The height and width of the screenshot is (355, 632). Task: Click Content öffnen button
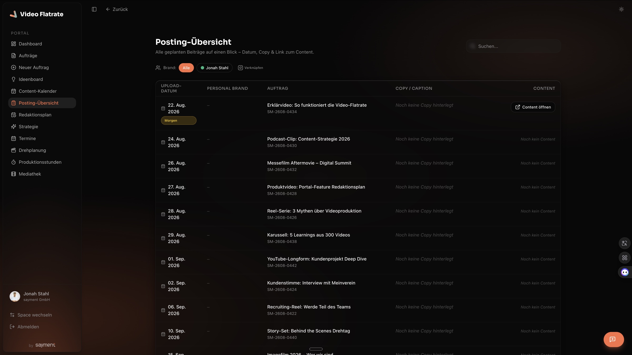point(533,107)
